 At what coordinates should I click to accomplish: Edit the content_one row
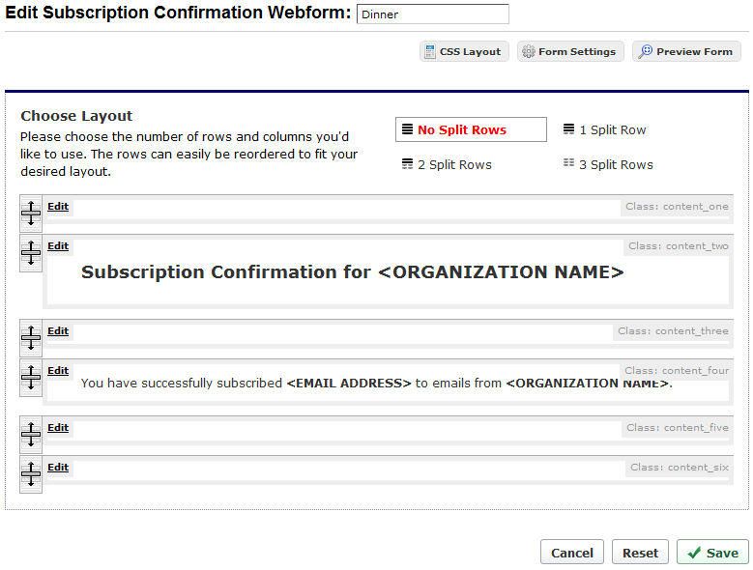point(58,207)
